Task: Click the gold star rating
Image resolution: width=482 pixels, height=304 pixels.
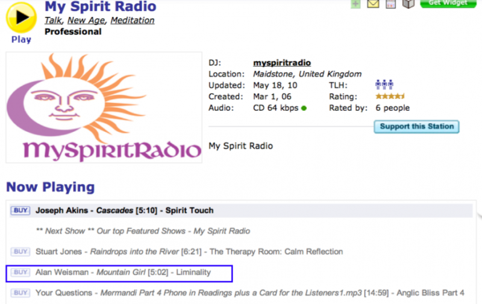Action: (x=390, y=96)
